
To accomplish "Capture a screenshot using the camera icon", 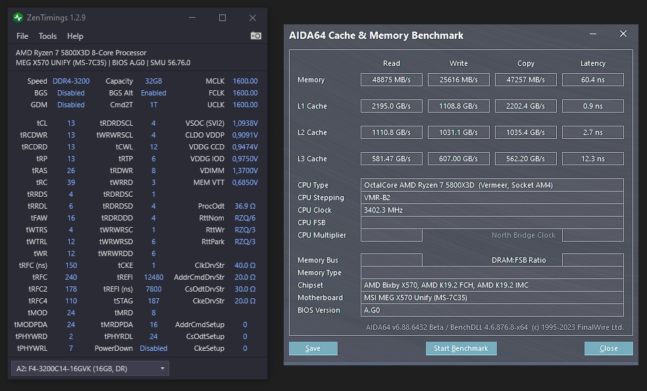I will coord(255,36).
